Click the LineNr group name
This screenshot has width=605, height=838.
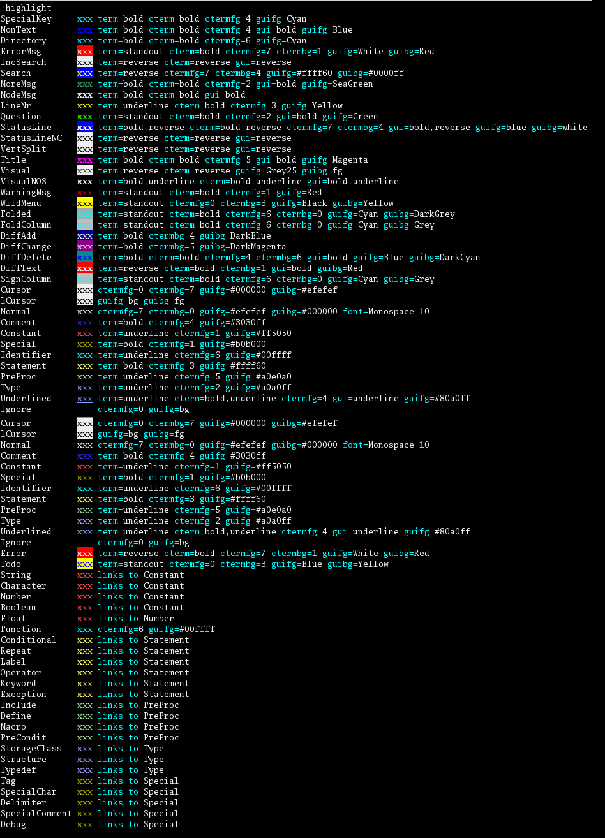16,106
